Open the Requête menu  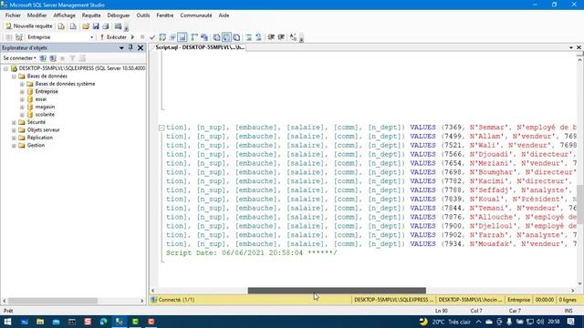click(91, 15)
